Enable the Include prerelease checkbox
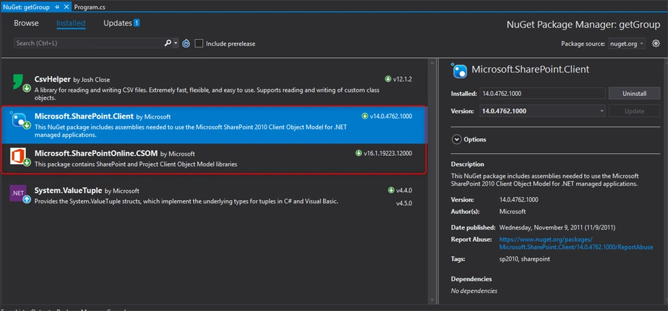Screen dimensions: 668x311 pyautogui.click(x=199, y=44)
